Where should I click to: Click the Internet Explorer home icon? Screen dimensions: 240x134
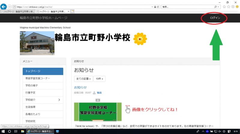(x=224, y=7)
